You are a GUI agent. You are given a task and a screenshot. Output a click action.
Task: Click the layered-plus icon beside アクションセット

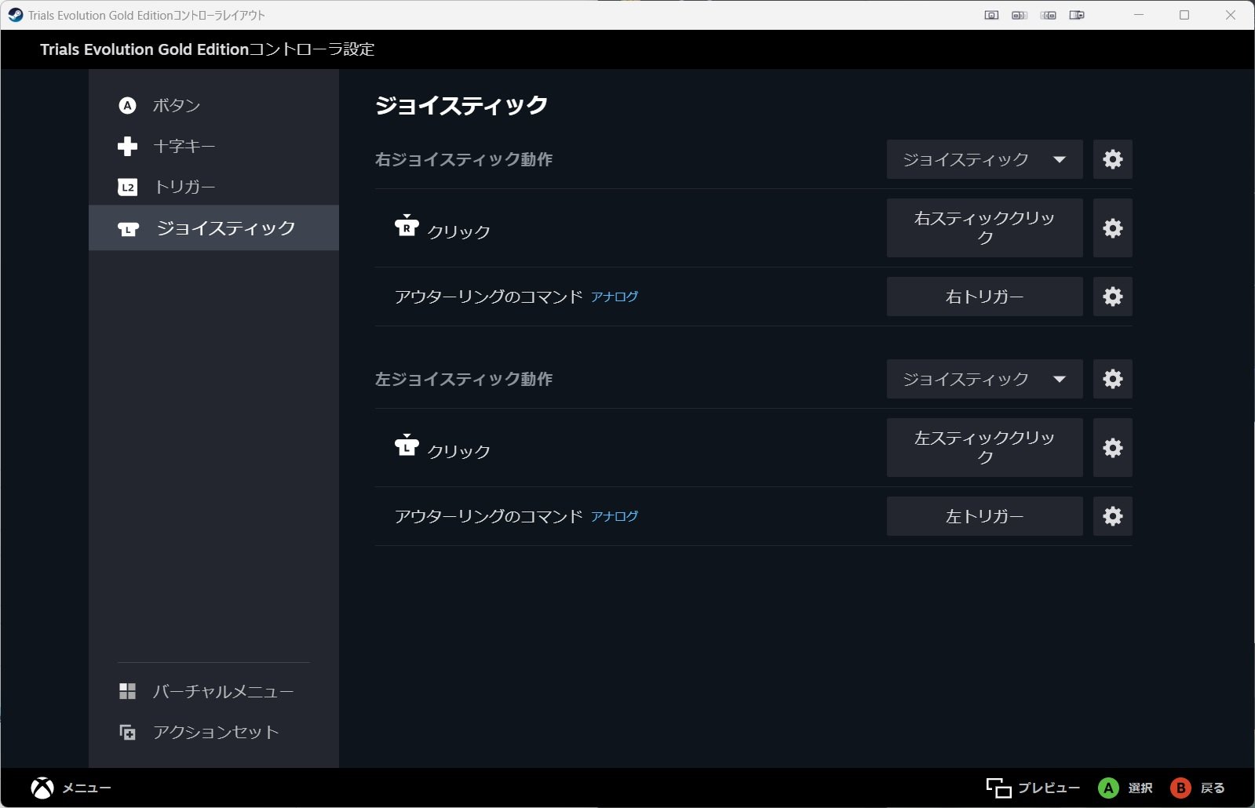(x=127, y=732)
